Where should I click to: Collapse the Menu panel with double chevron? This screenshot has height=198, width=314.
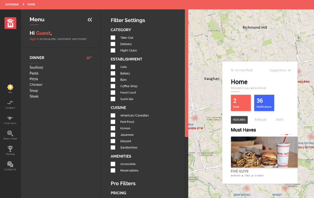point(90,20)
